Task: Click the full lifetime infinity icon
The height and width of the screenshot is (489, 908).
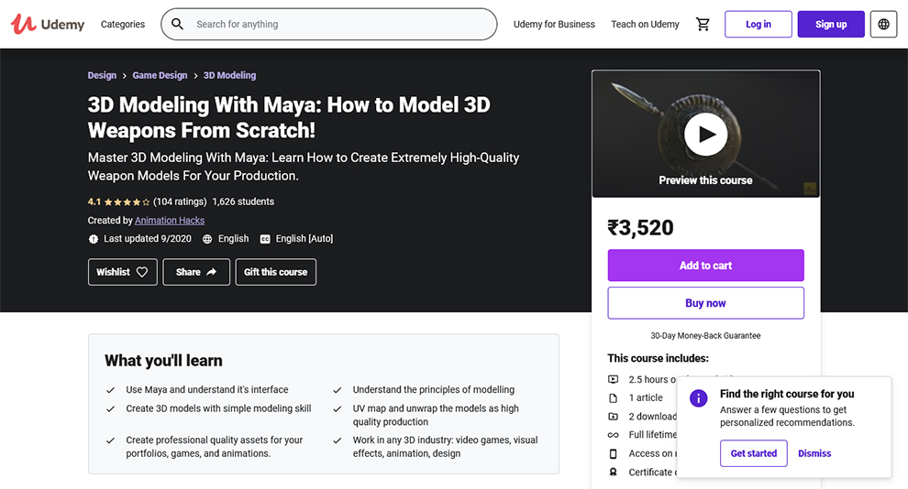Action: click(x=613, y=435)
